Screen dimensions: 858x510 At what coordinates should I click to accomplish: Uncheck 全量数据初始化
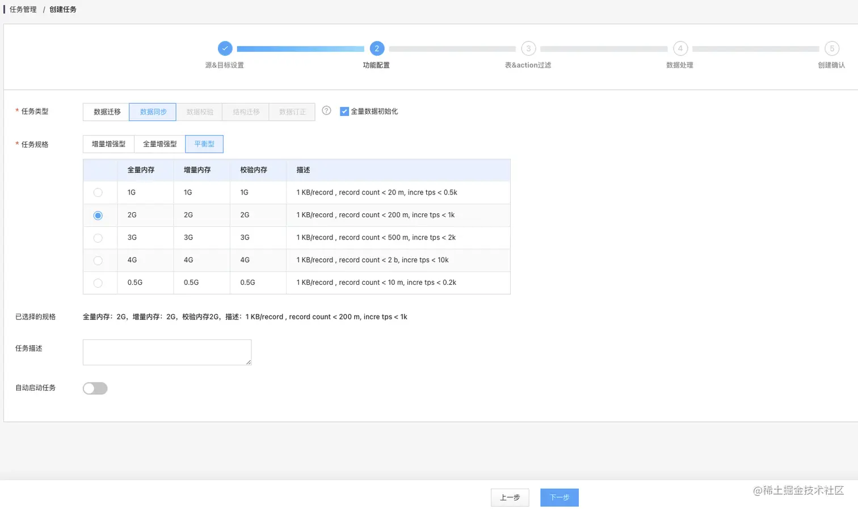344,111
